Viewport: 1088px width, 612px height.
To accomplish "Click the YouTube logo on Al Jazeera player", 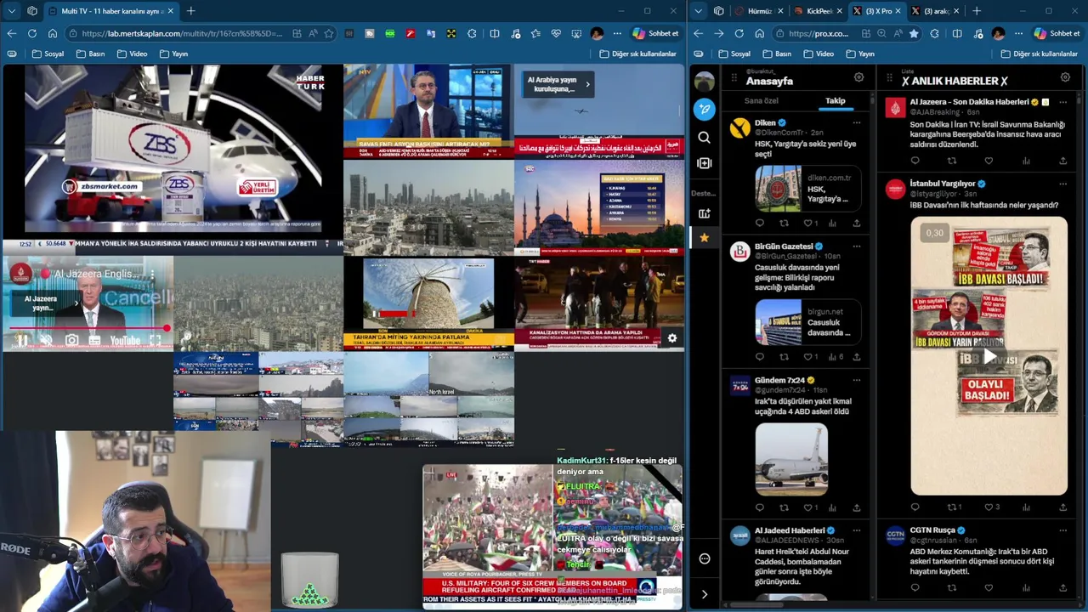I will [x=124, y=340].
